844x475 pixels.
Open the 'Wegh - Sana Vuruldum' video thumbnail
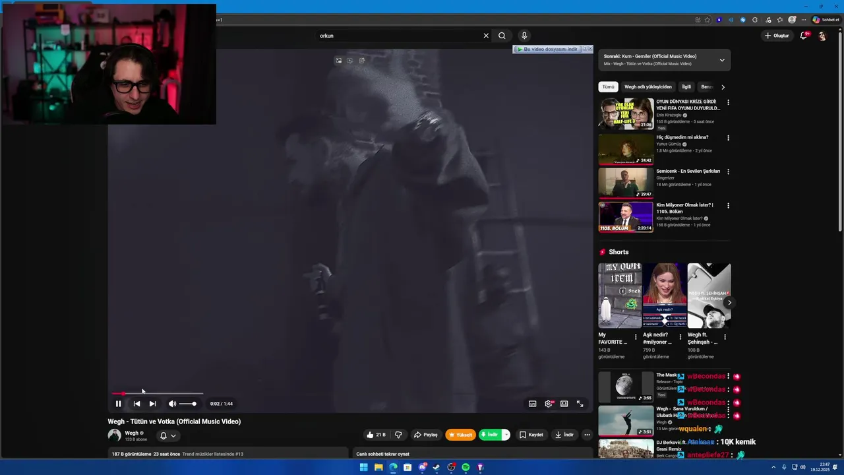click(626, 420)
